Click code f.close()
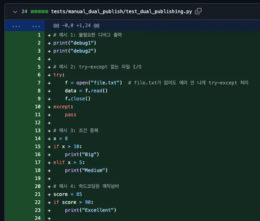260x221 pixels. (x=78, y=99)
